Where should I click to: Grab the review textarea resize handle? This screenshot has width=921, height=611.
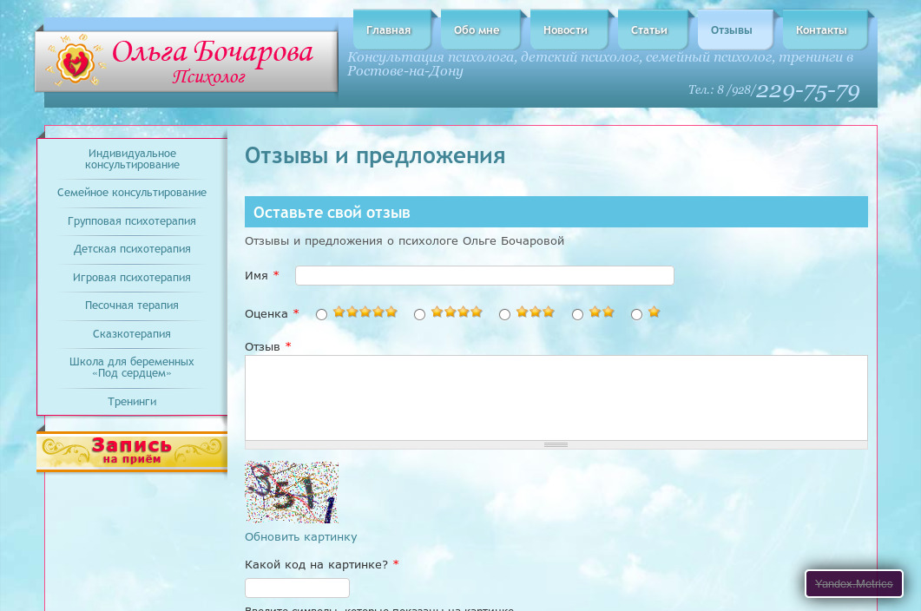[x=556, y=445]
